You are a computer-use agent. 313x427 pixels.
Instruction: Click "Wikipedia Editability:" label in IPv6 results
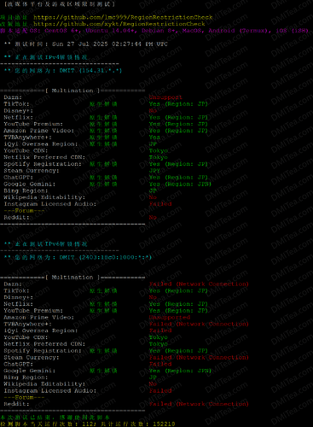pyautogui.click(x=44, y=384)
